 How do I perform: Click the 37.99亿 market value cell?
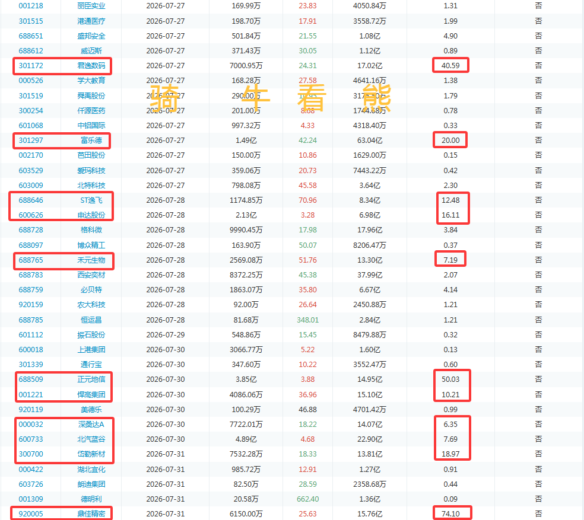(x=370, y=275)
